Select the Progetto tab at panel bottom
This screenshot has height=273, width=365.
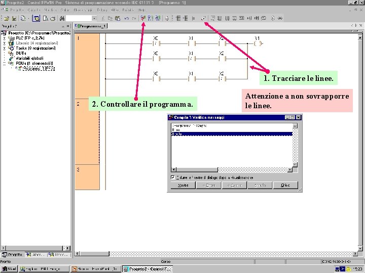click(12, 255)
